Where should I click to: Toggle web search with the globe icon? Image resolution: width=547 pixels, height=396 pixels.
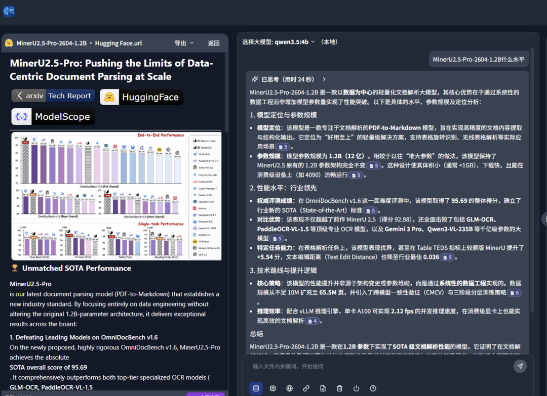pos(289,388)
